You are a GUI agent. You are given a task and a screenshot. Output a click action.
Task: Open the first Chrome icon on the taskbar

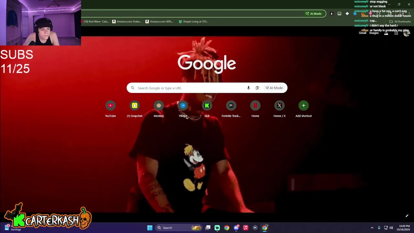[x=227, y=228]
